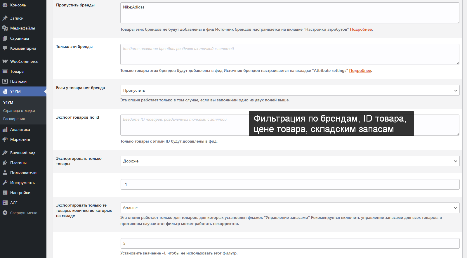Viewport: 467px width, 258px height.
Task: Open the Страница отладки submenu item
Action: (19, 111)
